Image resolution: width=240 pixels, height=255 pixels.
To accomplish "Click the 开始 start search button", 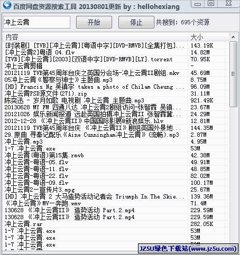I will [x=94, y=22].
